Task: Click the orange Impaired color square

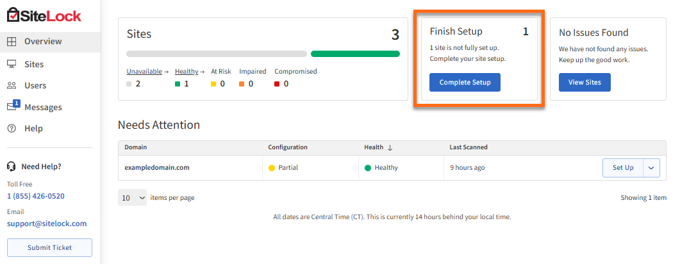Action: (x=242, y=84)
